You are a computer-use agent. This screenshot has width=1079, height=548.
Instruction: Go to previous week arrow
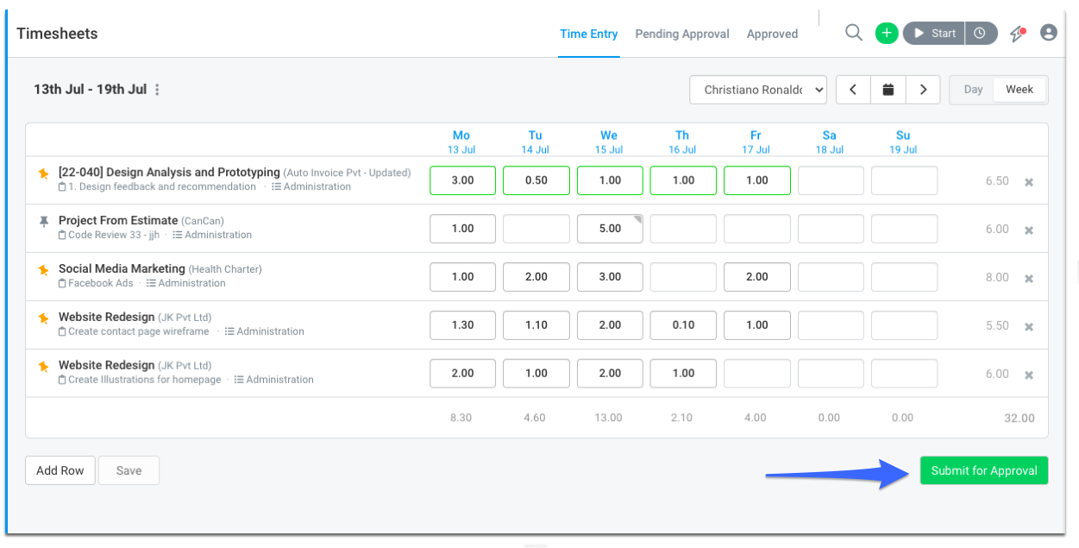[853, 90]
